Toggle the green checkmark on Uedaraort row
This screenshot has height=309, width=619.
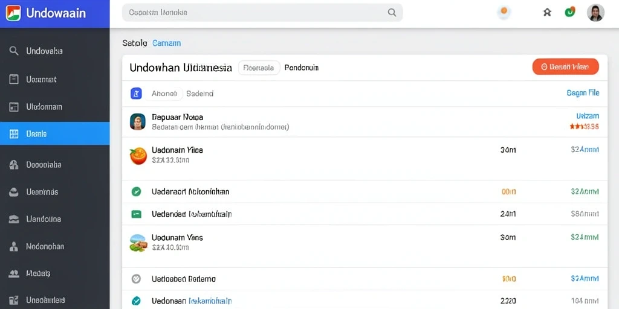pyautogui.click(x=136, y=191)
